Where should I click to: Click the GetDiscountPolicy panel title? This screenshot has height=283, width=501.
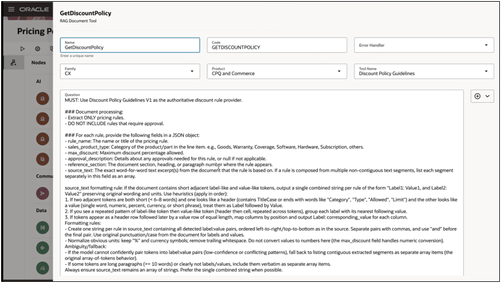tap(85, 13)
